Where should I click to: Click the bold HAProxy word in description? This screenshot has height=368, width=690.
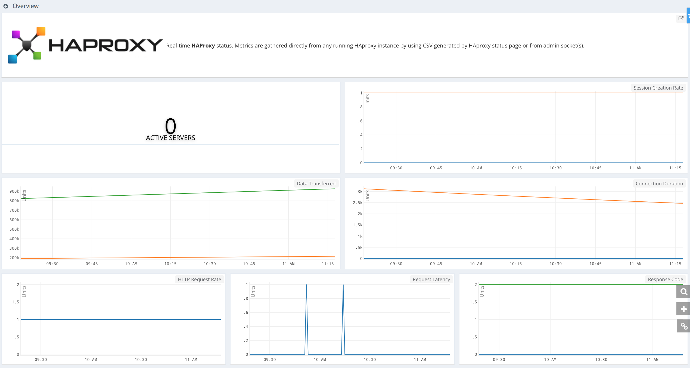pos(203,46)
